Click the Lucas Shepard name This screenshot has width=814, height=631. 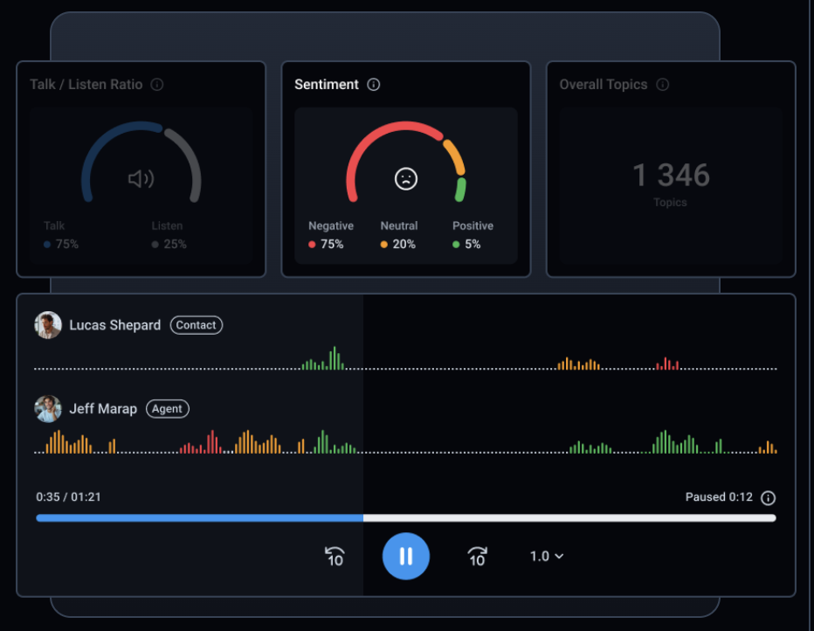[x=114, y=325]
